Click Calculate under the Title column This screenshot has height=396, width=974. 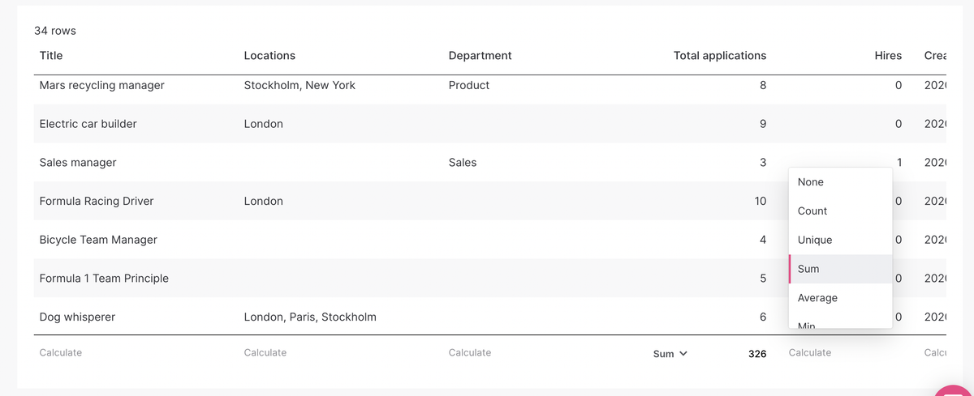tap(61, 353)
